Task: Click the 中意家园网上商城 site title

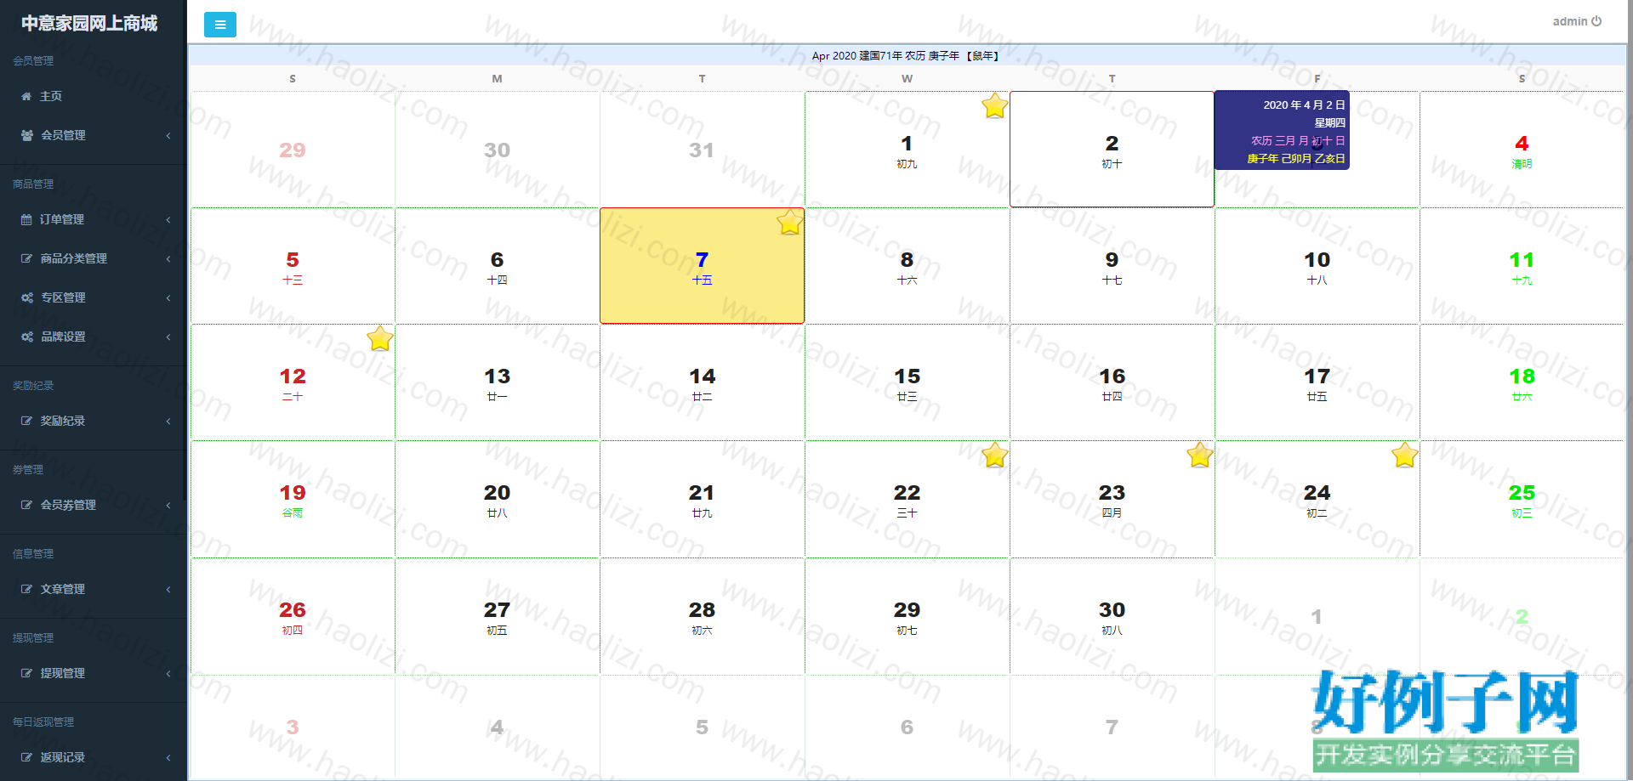Action: tap(89, 23)
